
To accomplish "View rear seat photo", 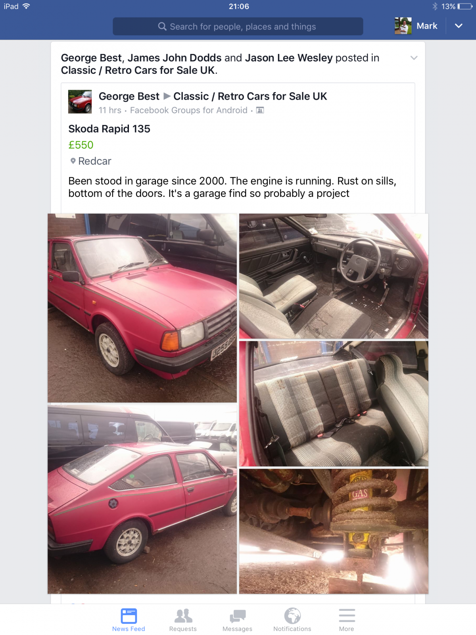I will click(334, 404).
